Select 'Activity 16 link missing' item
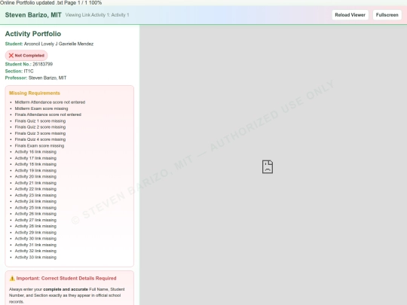Image resolution: width=407 pixels, height=305 pixels. pyautogui.click(x=35, y=152)
